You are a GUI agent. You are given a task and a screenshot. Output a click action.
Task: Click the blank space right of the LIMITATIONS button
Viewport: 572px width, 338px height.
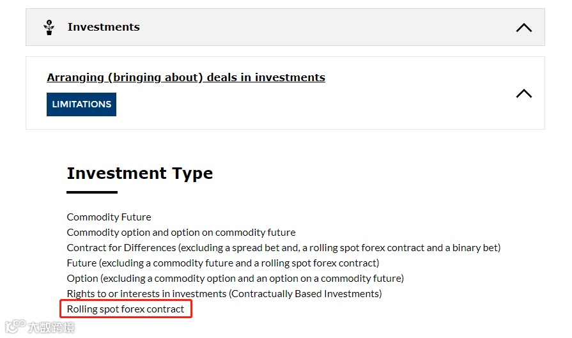(307, 105)
